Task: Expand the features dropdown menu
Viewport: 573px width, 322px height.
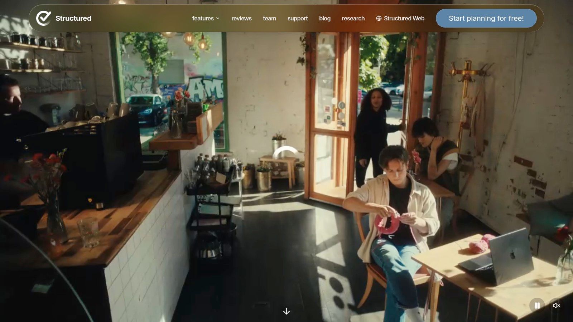Action: pos(206,18)
